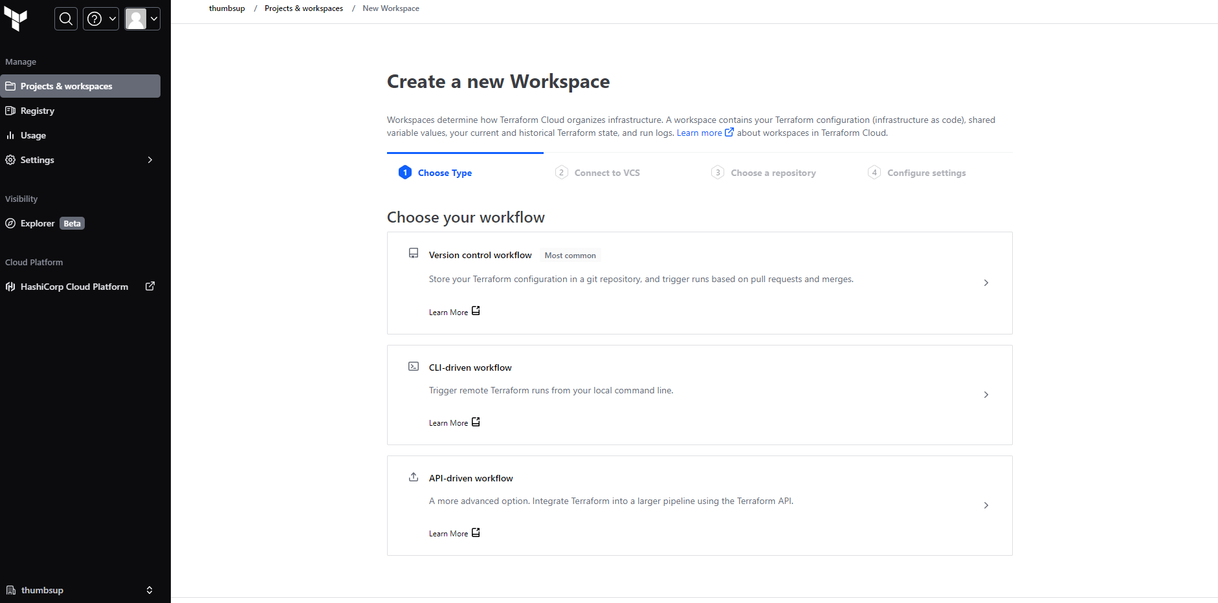Viewport: 1218px width, 603px height.
Task: Click the Choose your workflow heading
Action: pyautogui.click(x=466, y=217)
